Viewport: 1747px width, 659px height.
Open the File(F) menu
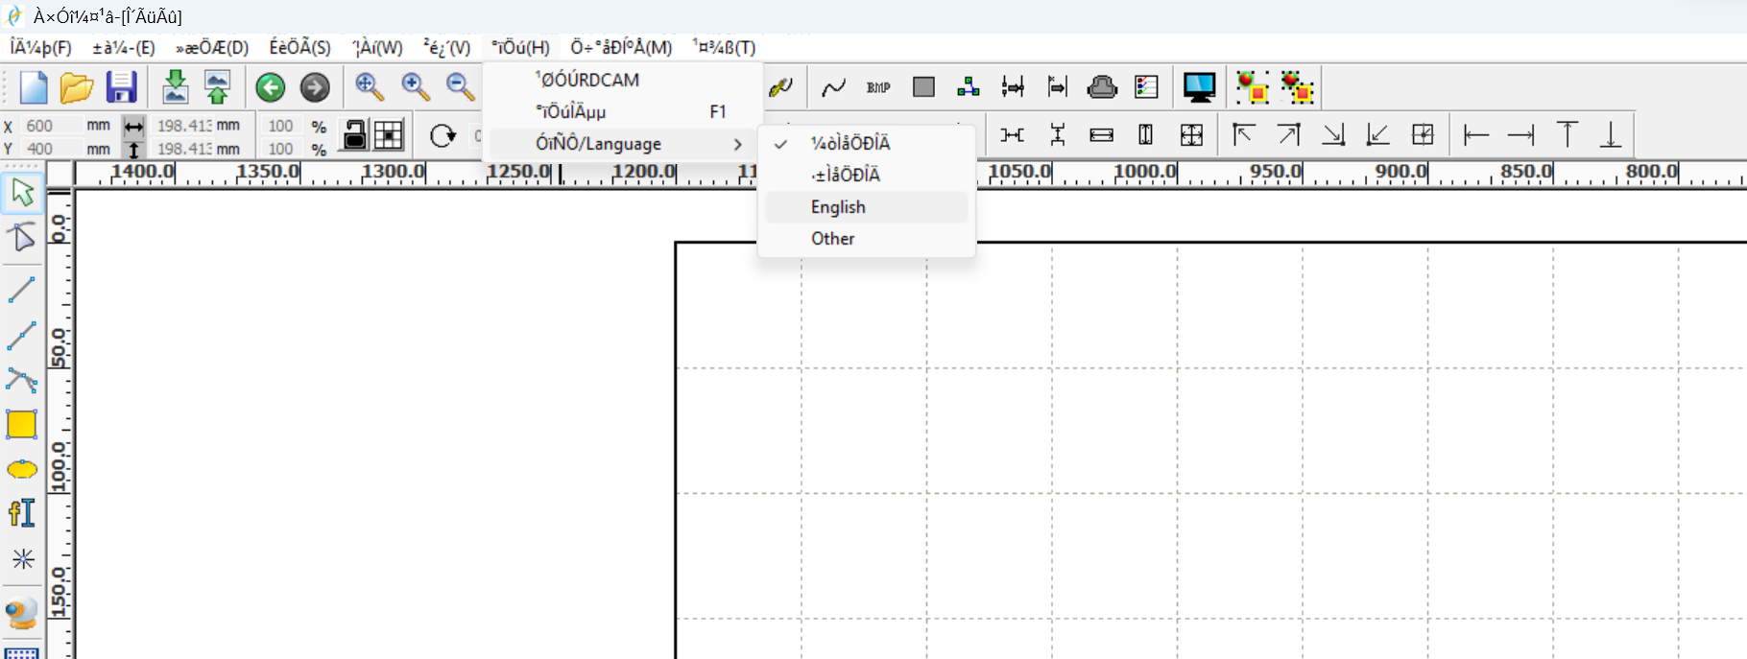pos(40,47)
